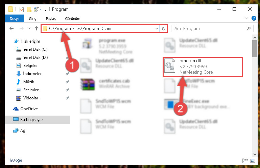Viewport: 260px width, 168px height.
Task: Toggle pin next to Müzik
Action: [x=68, y=82]
